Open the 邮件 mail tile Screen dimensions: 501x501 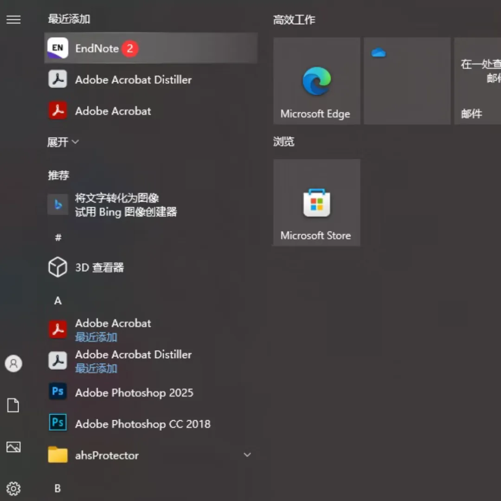478,81
